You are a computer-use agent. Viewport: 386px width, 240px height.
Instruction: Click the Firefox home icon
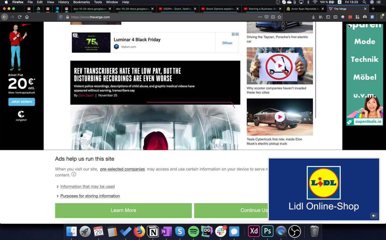pyautogui.click(x=27, y=17)
